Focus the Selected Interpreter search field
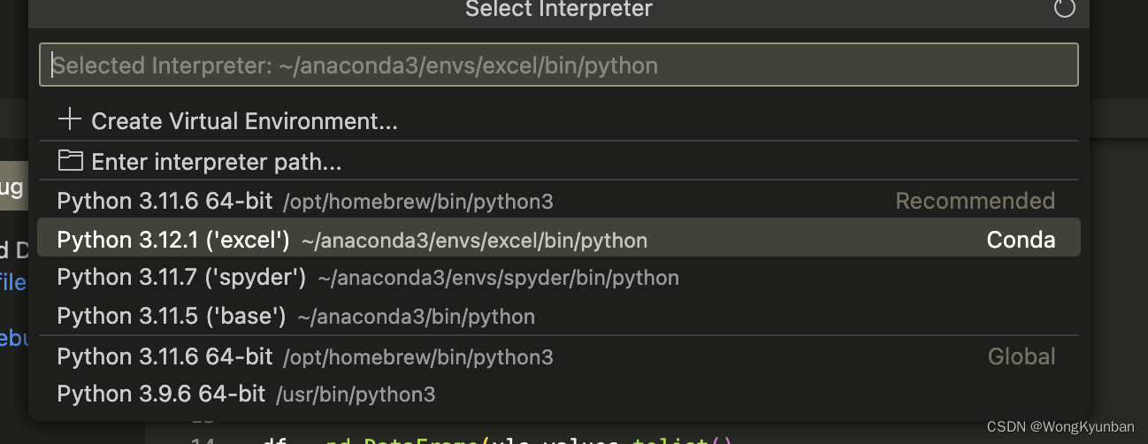1148x444 pixels. click(x=559, y=65)
